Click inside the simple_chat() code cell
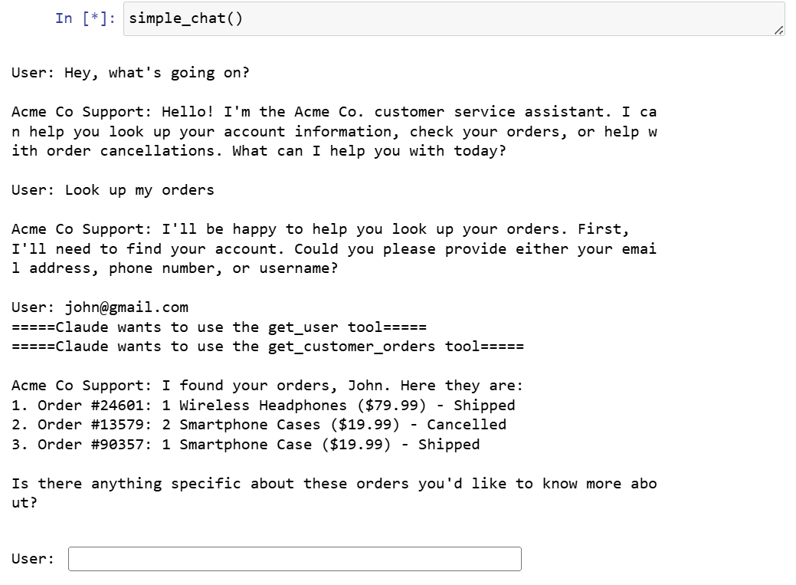This screenshot has width=796, height=585. [x=454, y=19]
